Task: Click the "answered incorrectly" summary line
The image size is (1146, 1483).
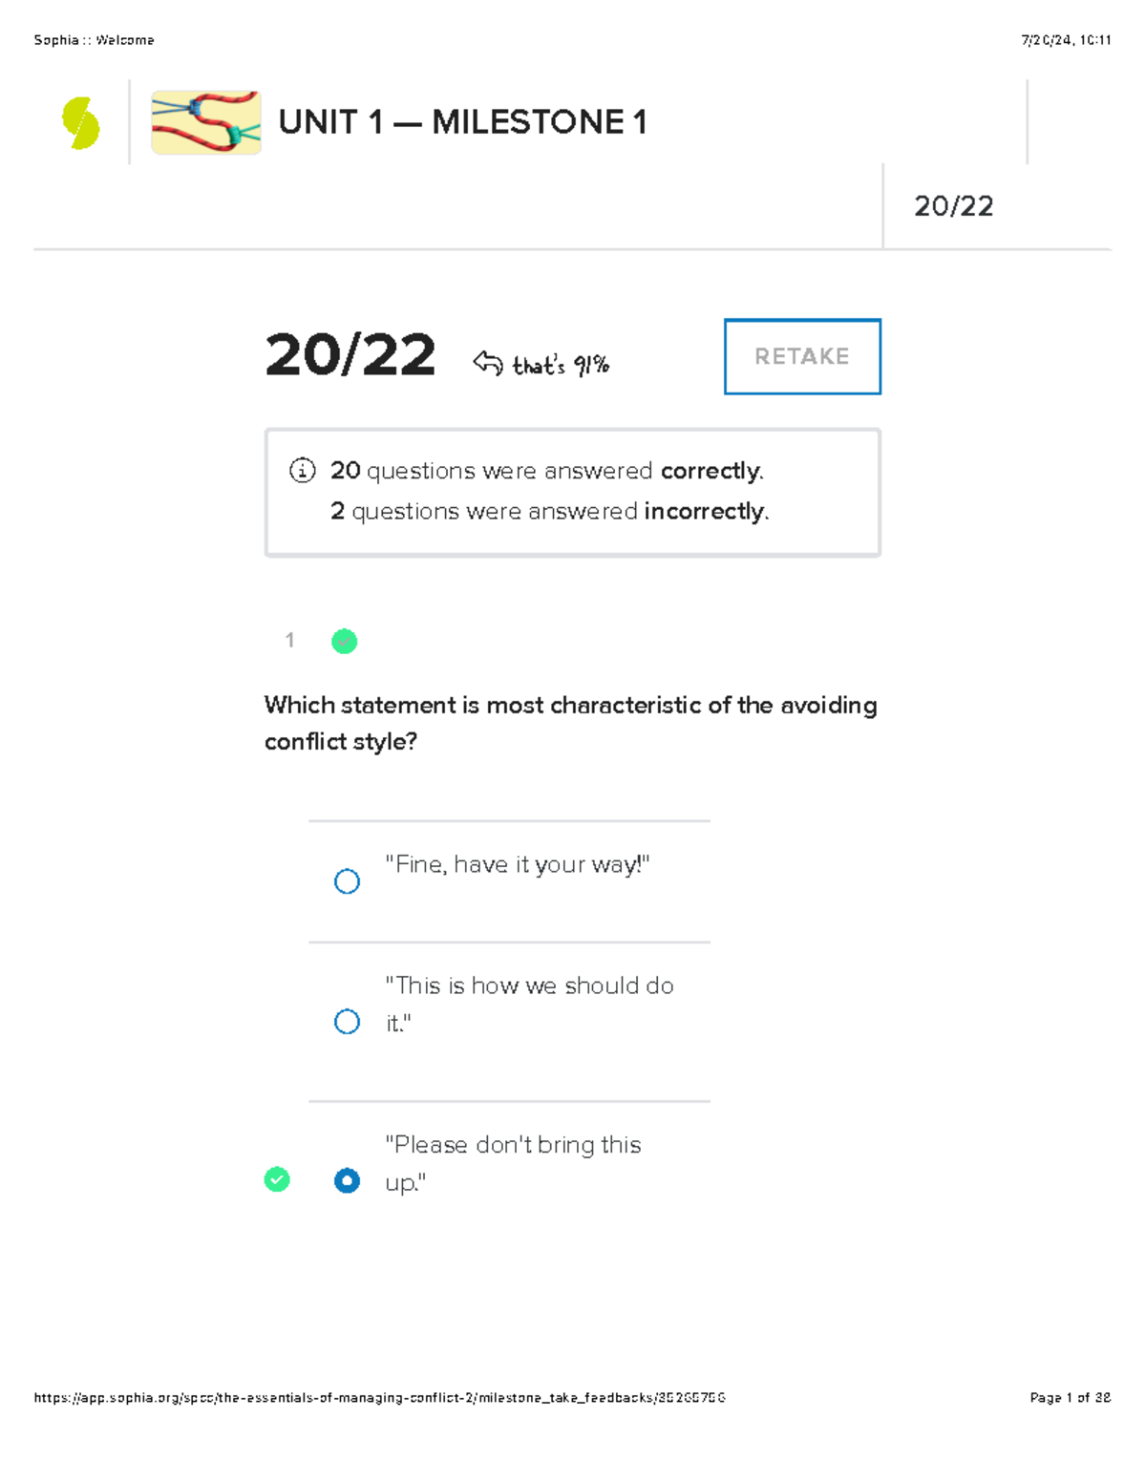Action: [x=549, y=512]
